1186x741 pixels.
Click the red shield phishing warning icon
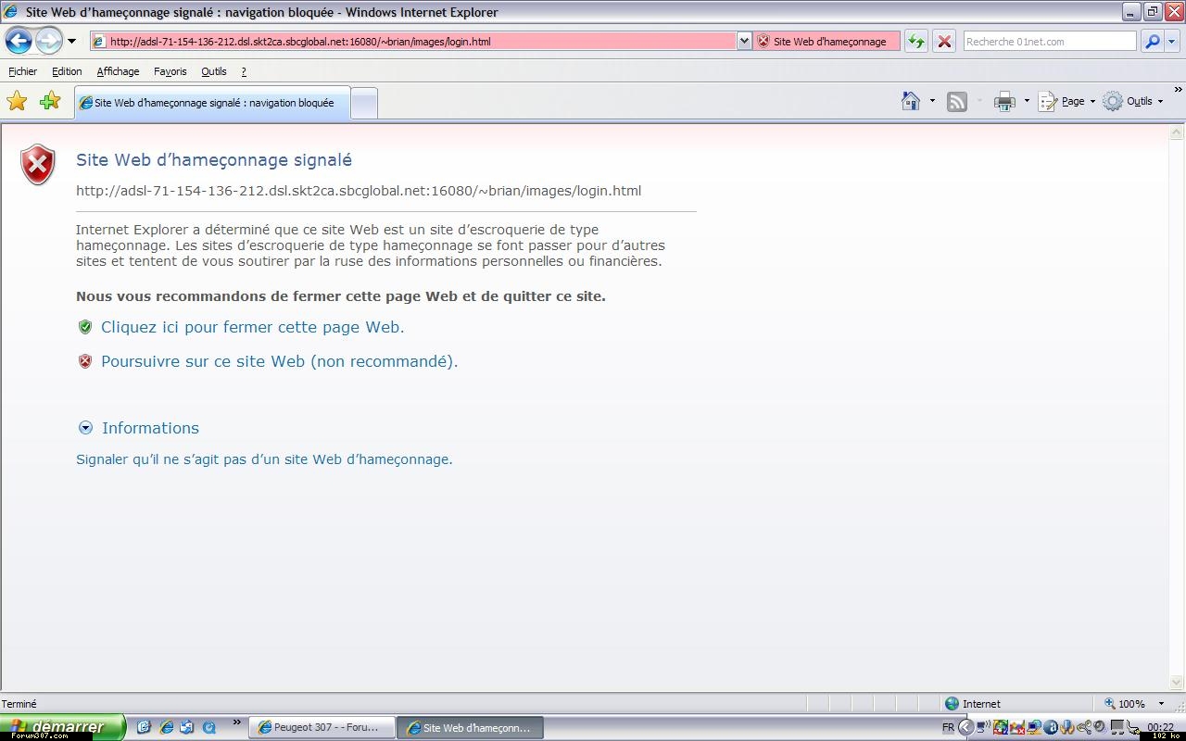click(38, 164)
